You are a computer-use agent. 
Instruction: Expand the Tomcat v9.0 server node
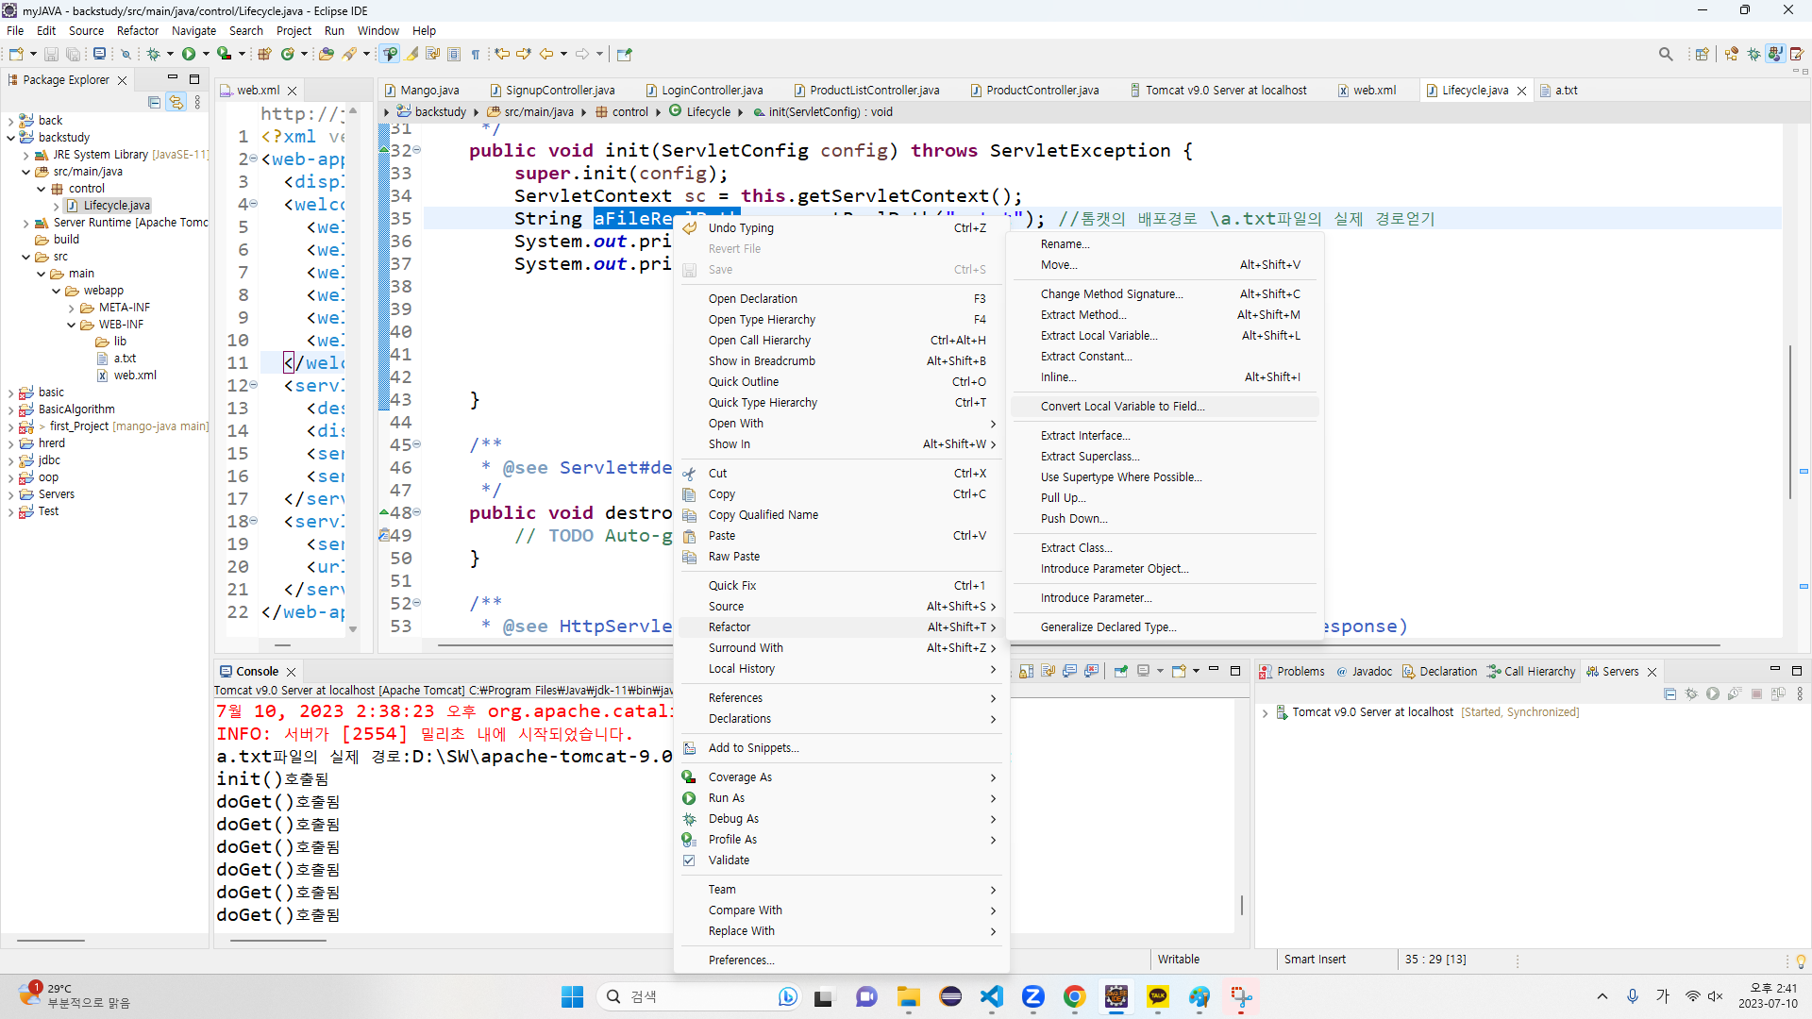point(1265,713)
